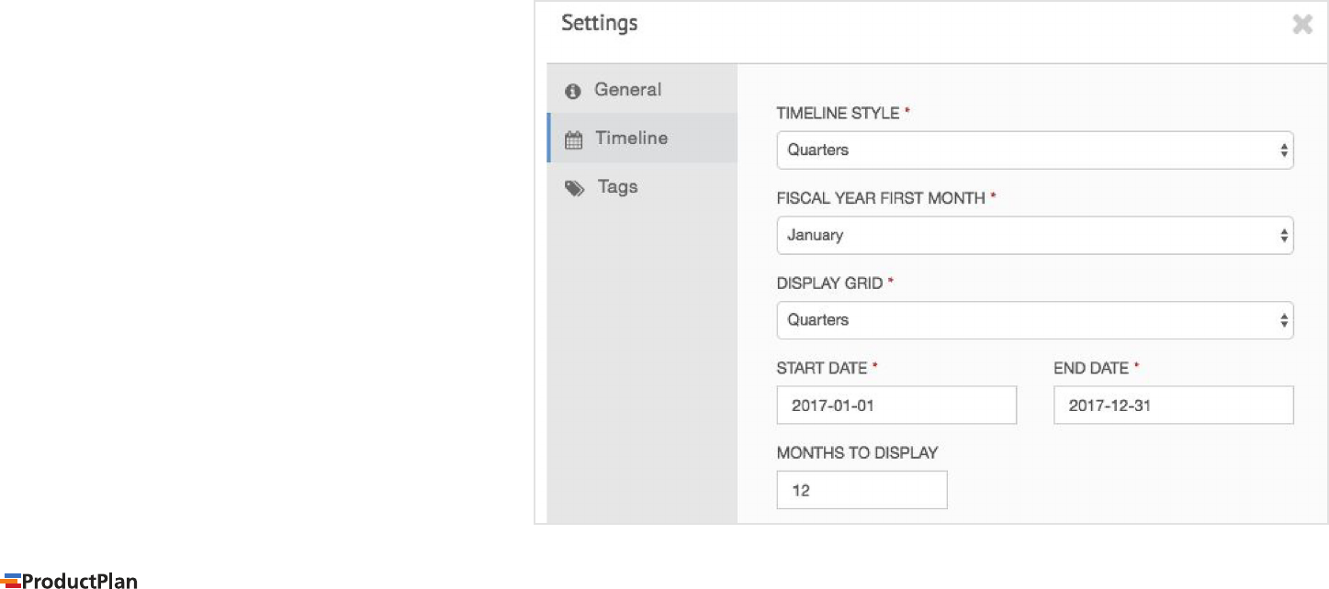The height and width of the screenshot is (589, 1329).
Task: Click the Settings dialog title
Action: (x=600, y=24)
